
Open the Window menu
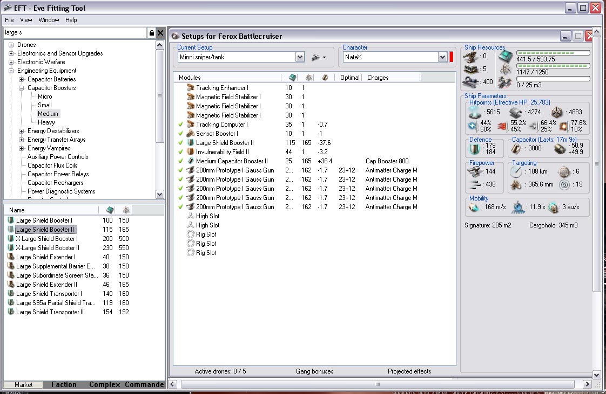pos(49,20)
